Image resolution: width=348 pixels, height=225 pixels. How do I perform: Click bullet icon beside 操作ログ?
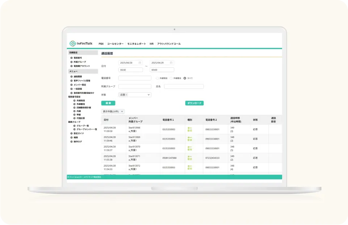(71, 142)
